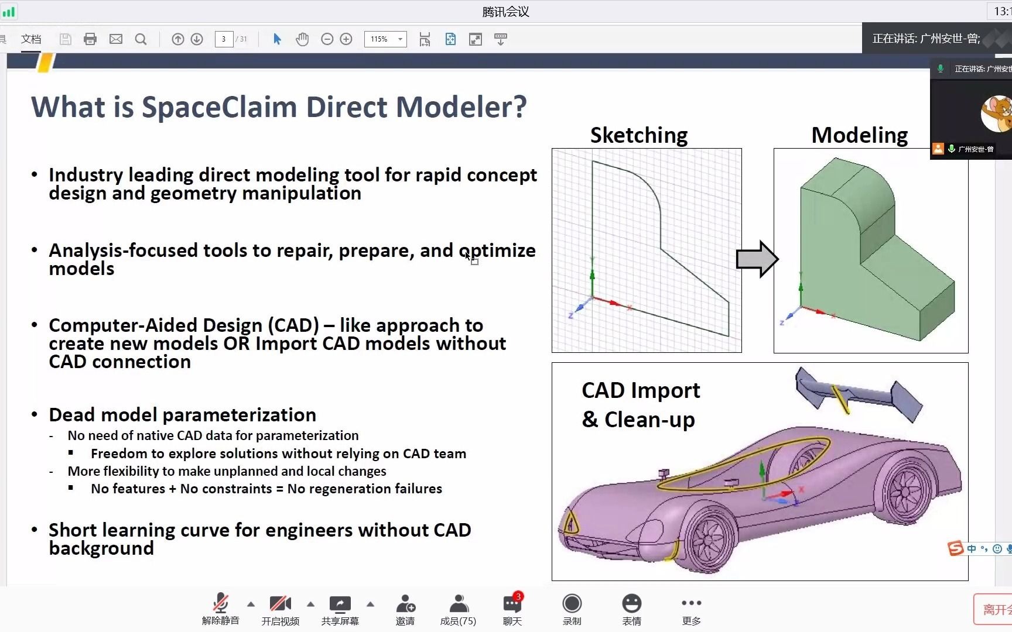Open the 115% zoom level dropdown
The width and height of the screenshot is (1012, 632).
point(385,39)
